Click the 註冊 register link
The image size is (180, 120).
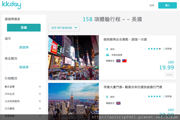[x=152, y=5]
